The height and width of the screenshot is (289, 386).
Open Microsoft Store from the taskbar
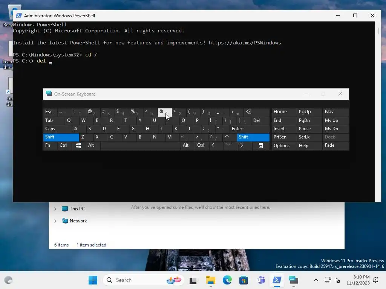click(244, 280)
